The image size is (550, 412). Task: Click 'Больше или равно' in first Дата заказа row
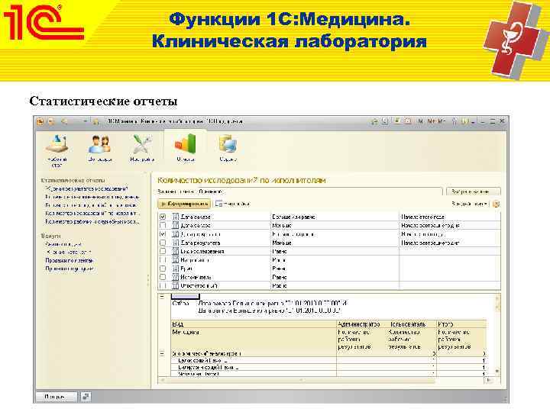[x=294, y=217]
